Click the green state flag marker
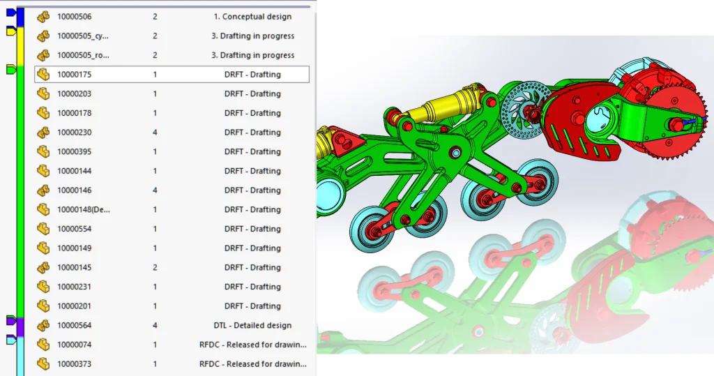Viewport: 714px width, 376px height. [11, 70]
